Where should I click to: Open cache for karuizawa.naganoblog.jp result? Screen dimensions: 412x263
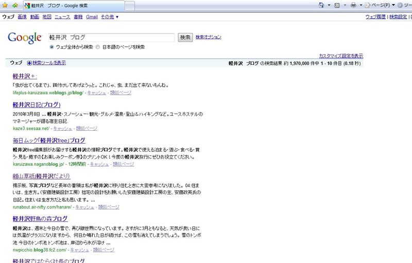click(x=99, y=164)
